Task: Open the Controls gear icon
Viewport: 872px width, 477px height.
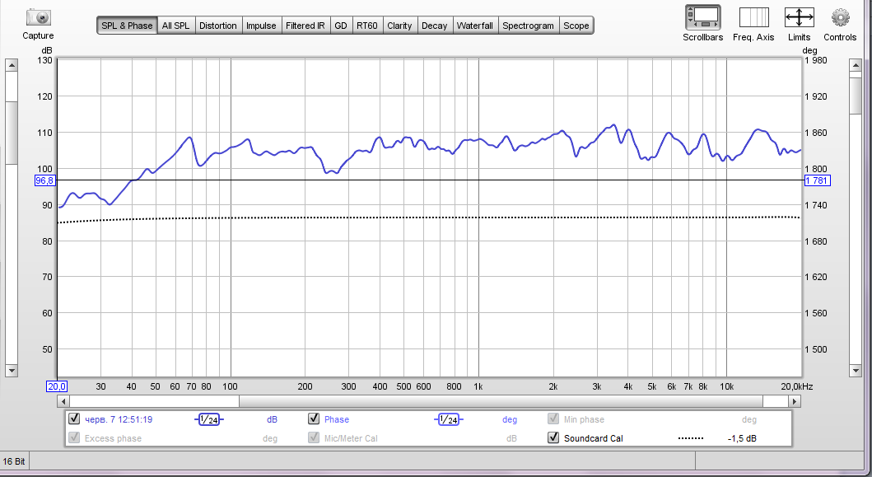Action: coord(840,17)
